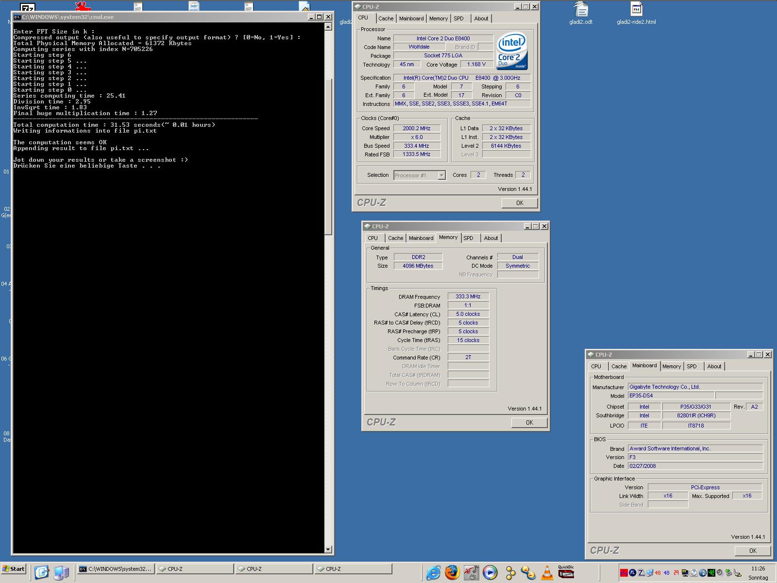
Task: Click the Level 2 cache 6144 KBytes value
Action: 506,146
